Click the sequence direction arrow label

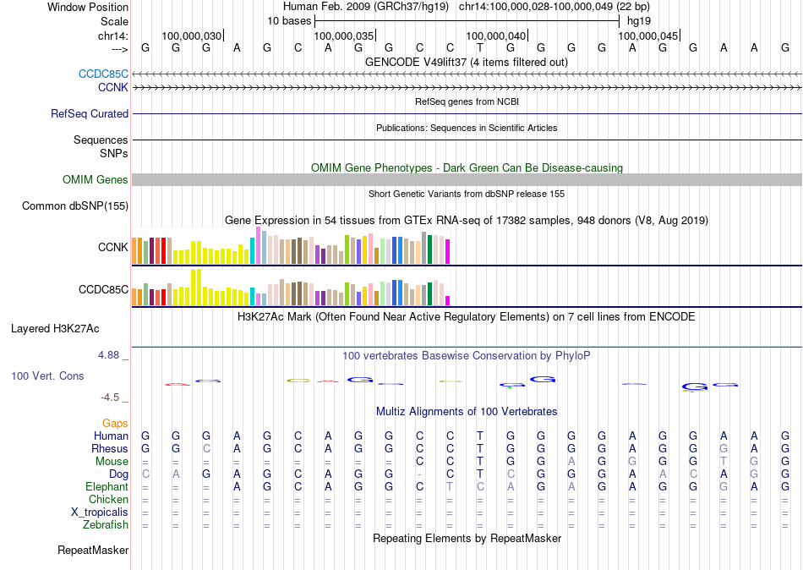tap(120, 49)
